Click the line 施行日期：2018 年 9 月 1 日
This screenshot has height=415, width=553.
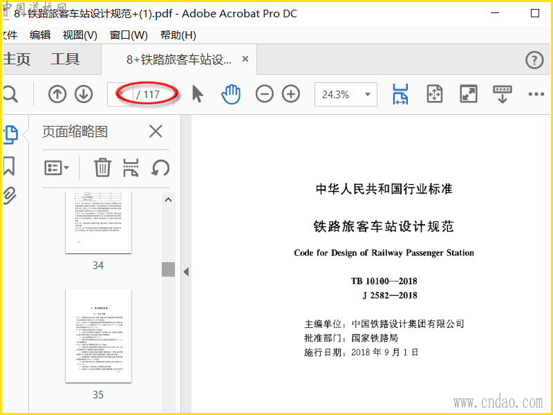pyautogui.click(x=361, y=352)
